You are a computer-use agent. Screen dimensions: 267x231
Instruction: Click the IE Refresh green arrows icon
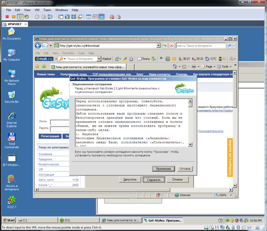[165, 46]
